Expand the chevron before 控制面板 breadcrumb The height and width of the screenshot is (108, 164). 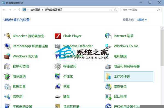coord(28,10)
